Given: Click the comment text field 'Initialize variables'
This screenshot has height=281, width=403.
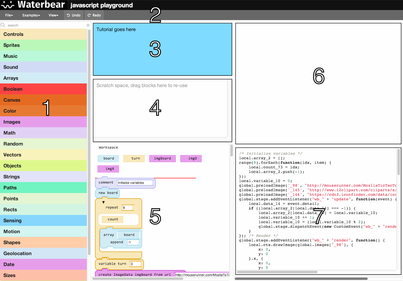Looking at the screenshot, I should click(x=135, y=183).
